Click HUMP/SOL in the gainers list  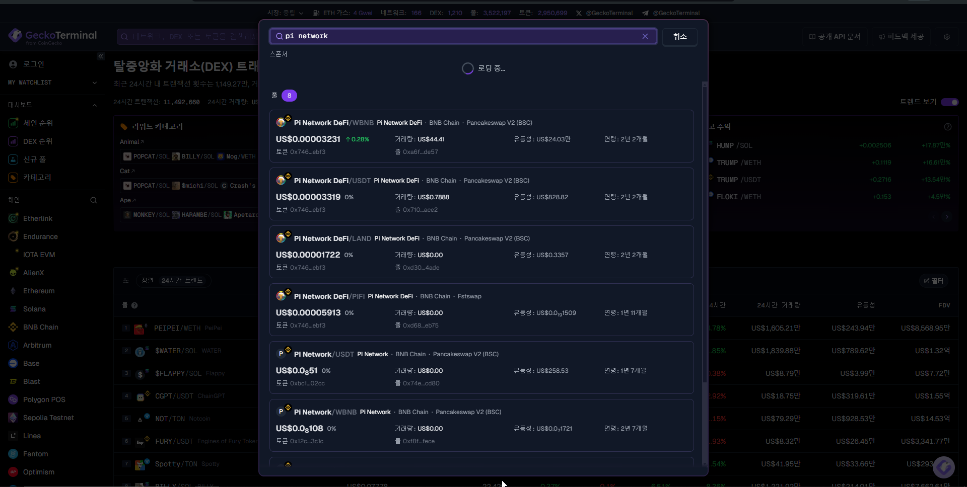point(734,145)
